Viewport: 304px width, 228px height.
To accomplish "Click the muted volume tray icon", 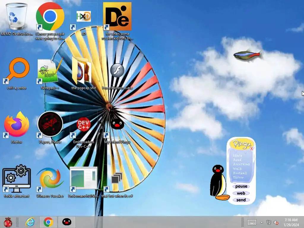I will point(276,222).
